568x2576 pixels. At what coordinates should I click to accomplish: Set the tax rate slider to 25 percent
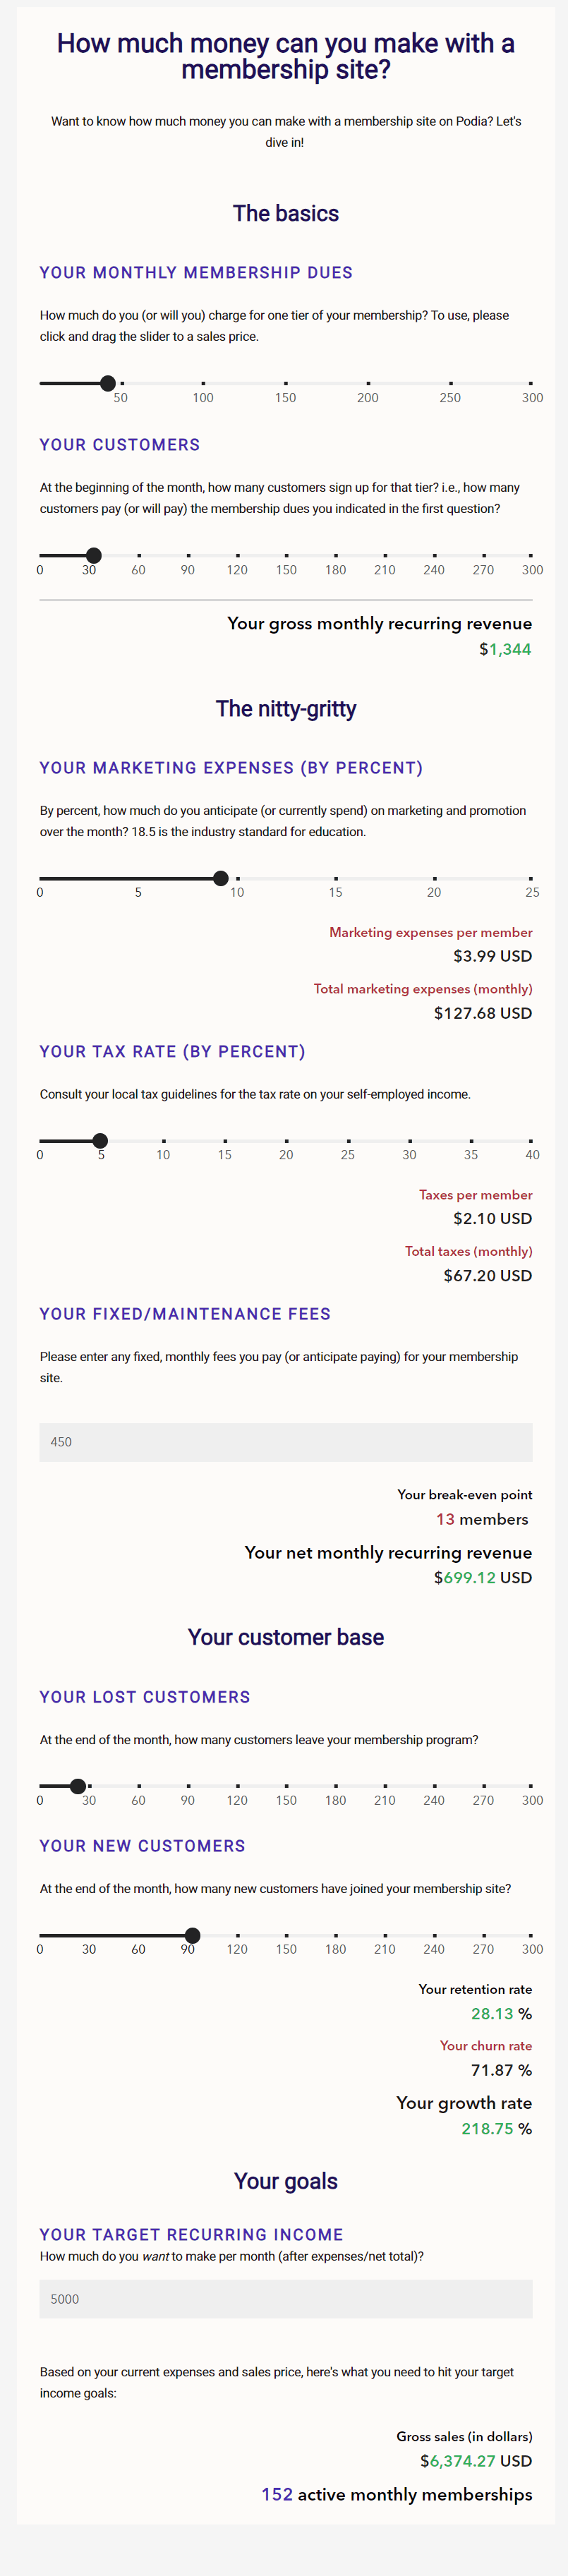348,1141
